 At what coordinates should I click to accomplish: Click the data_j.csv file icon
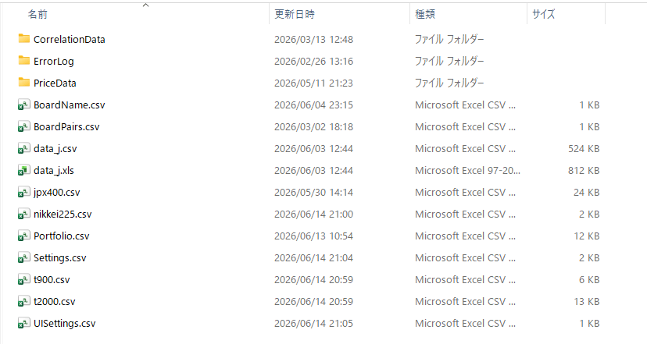click(24, 148)
